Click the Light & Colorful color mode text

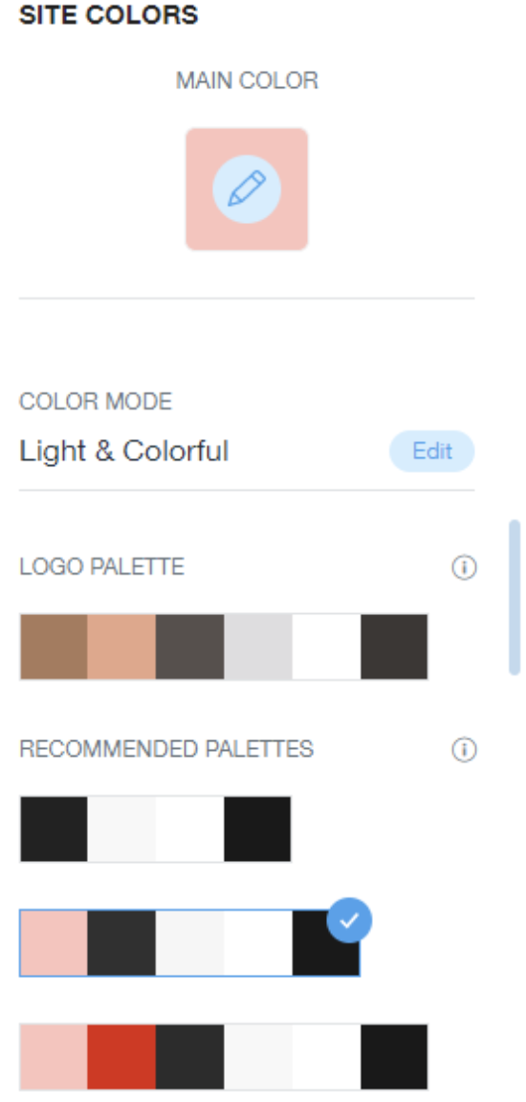(x=124, y=452)
